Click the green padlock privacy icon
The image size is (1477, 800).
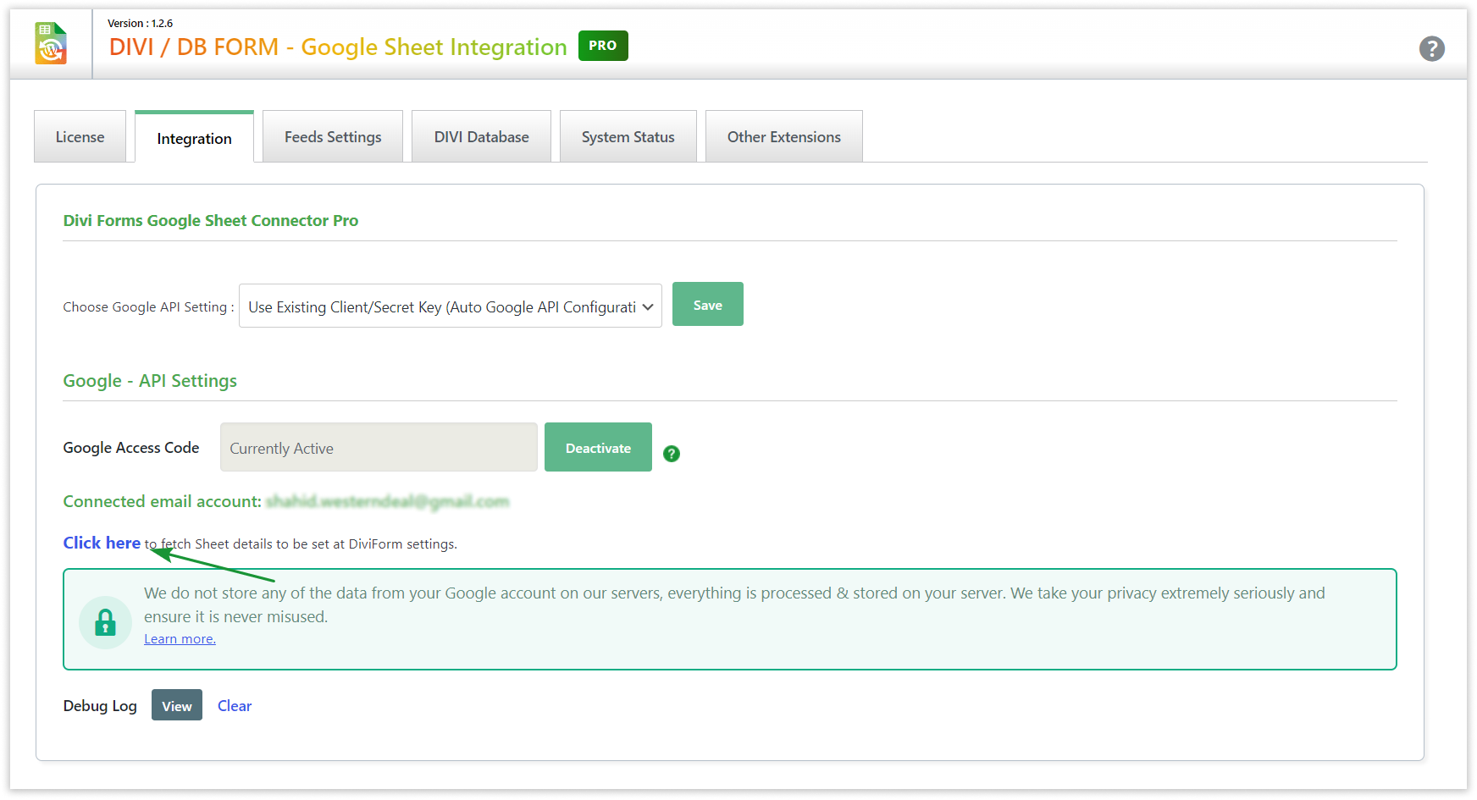(x=105, y=623)
